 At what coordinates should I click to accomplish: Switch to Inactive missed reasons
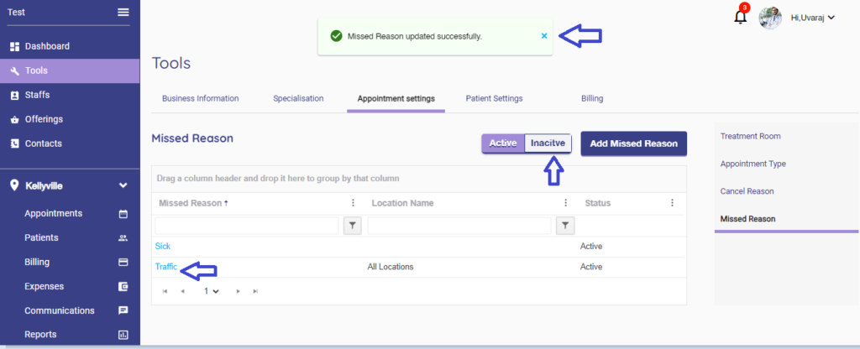coord(548,143)
